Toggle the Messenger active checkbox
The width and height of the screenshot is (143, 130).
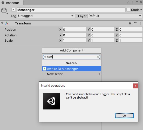[13, 10]
